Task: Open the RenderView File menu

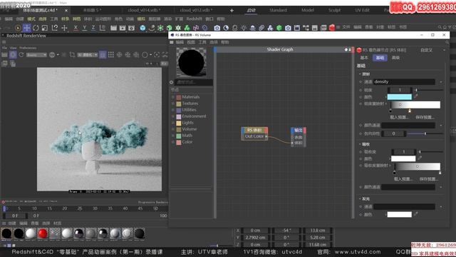Action: tap(4, 48)
